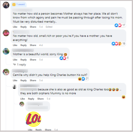
Task: Share the "both orphans" reply
Action: point(40,99)
